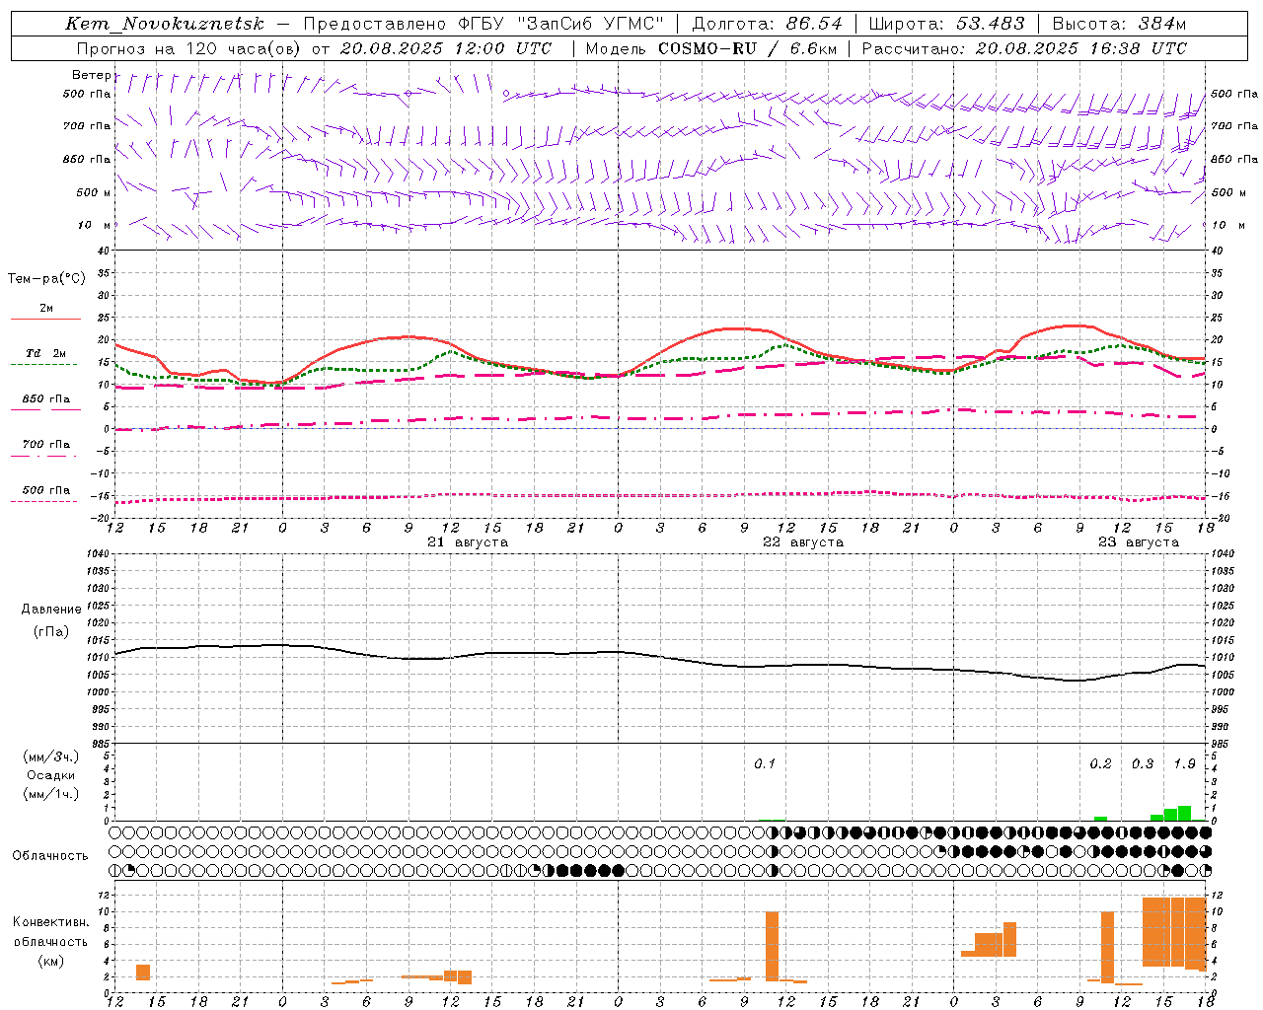The width and height of the screenshot is (1263, 1010).
Task: Jump to the 23 августа date marker
Action: pyautogui.click(x=1139, y=542)
